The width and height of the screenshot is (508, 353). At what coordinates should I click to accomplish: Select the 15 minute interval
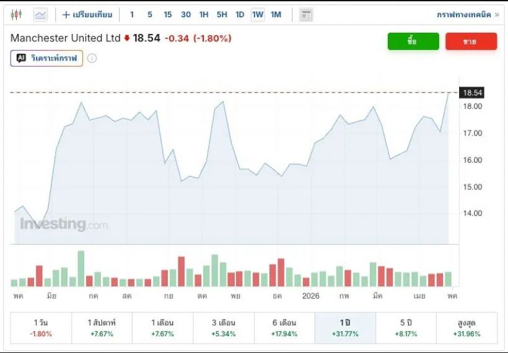click(167, 15)
